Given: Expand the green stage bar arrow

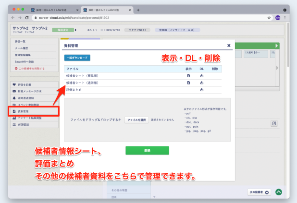Looking at the screenshot, I should pos(276,46).
